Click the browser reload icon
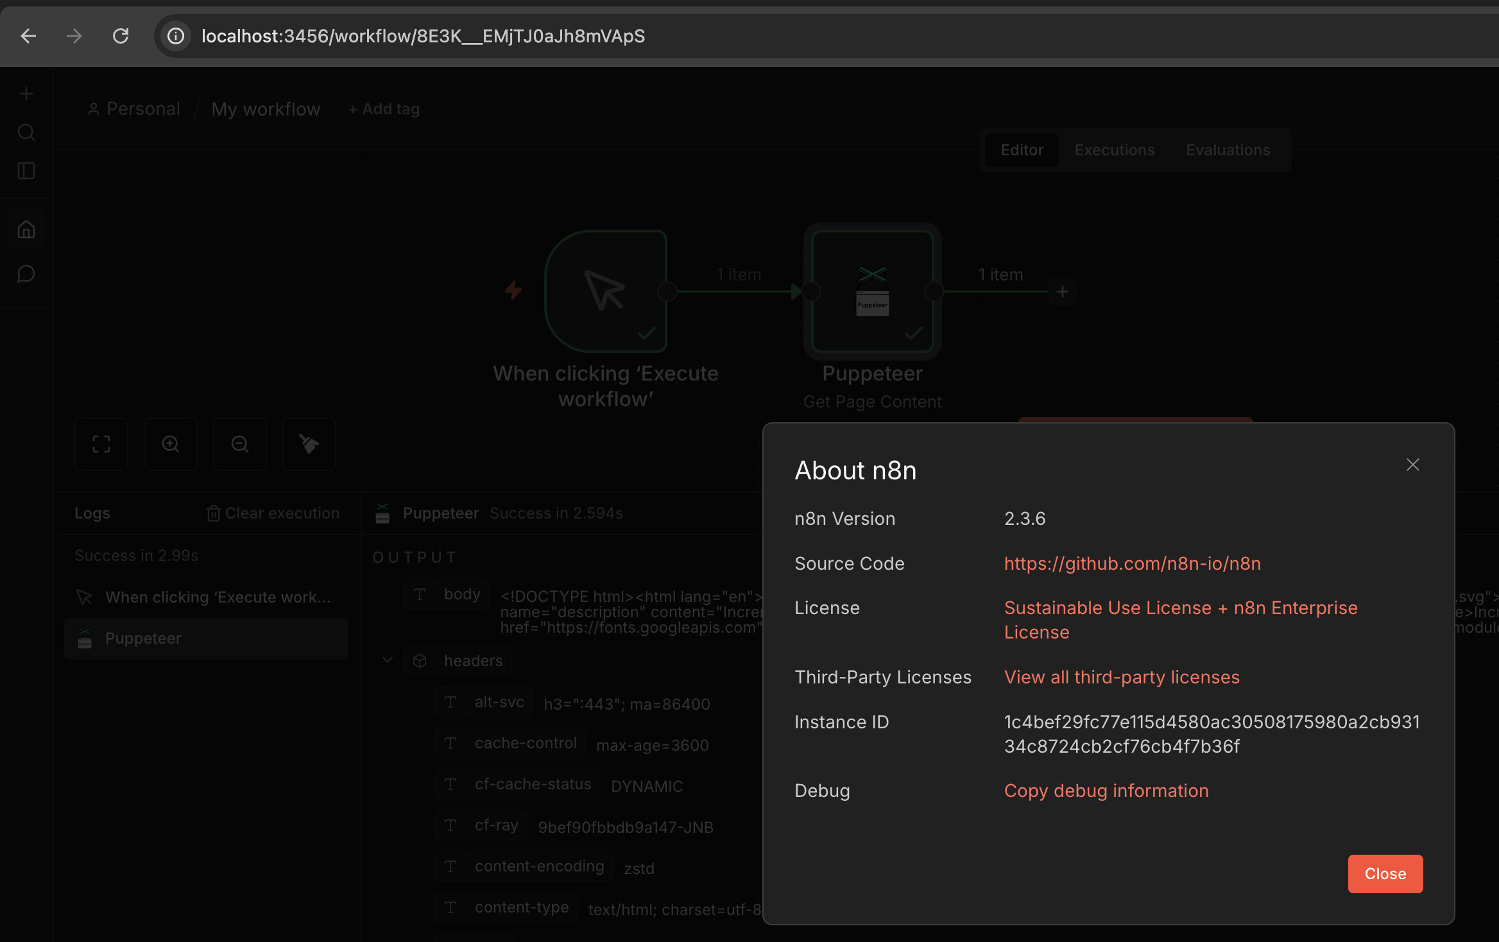The width and height of the screenshot is (1499, 942). click(x=121, y=36)
